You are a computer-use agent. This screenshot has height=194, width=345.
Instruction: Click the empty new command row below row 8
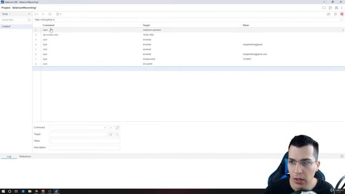coord(189,68)
